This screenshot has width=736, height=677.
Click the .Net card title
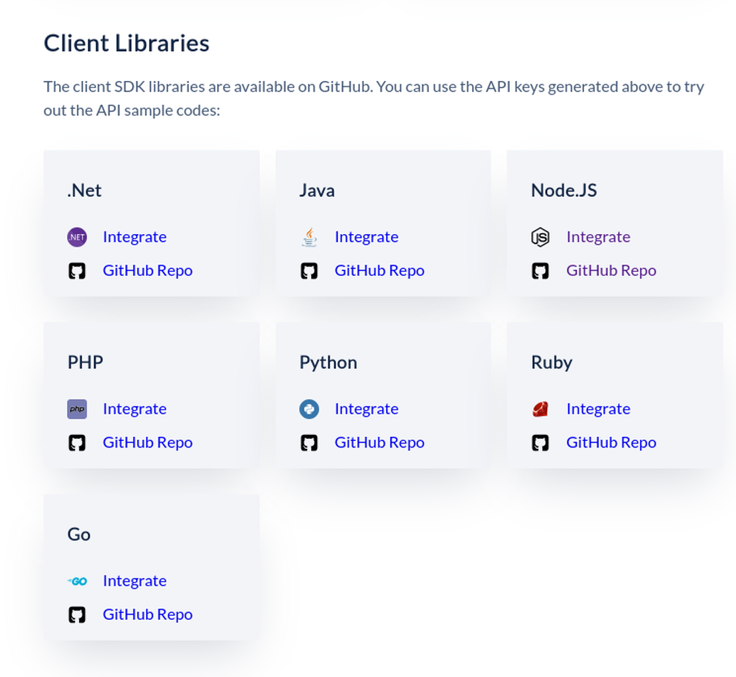pyautogui.click(x=84, y=190)
